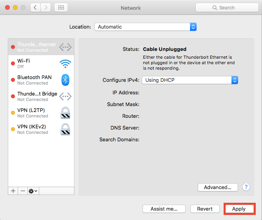
Task: Go back with the toolbar back arrow
Action: tap(36, 7)
